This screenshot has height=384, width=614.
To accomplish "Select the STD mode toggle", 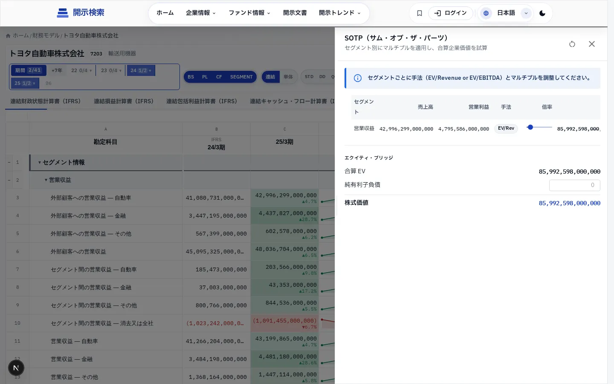I will pos(309,77).
